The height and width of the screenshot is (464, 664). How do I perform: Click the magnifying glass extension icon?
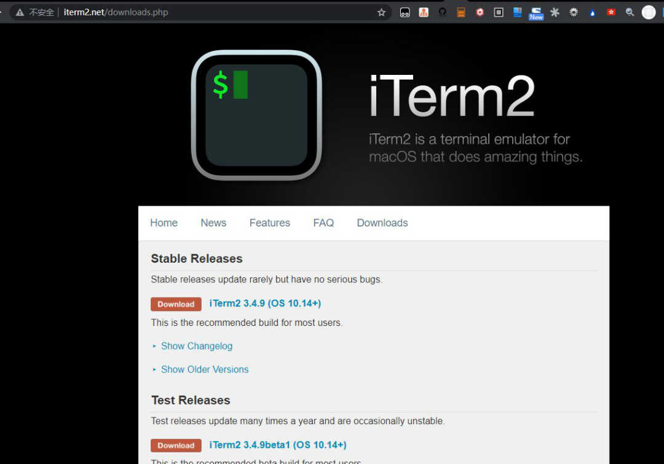click(x=630, y=12)
